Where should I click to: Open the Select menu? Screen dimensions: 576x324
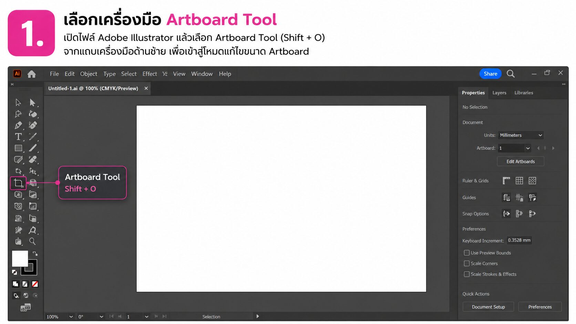pyautogui.click(x=129, y=74)
